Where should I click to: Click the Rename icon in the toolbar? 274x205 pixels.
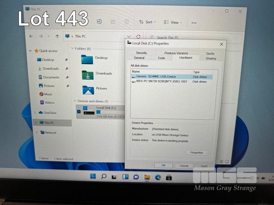point(99,22)
